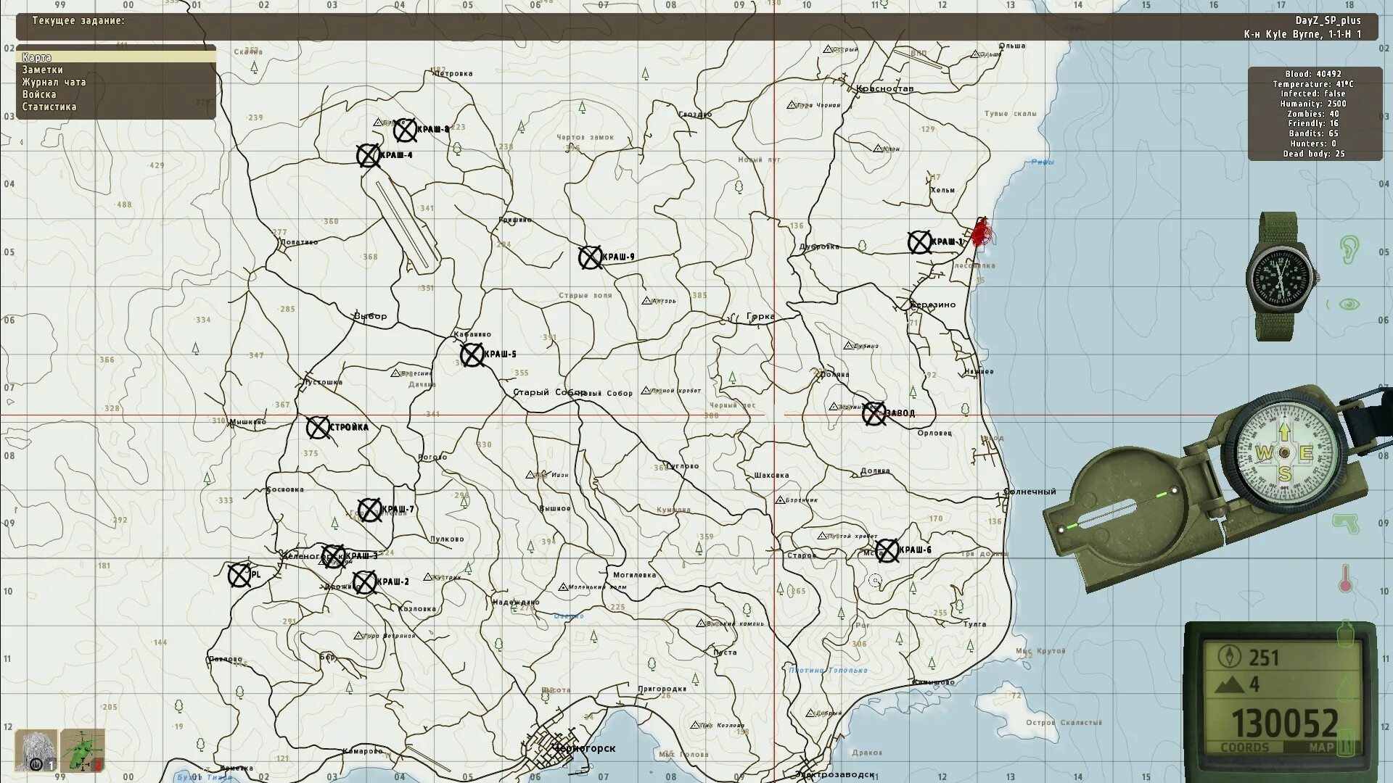Open Журнал чата chat log

click(54, 82)
